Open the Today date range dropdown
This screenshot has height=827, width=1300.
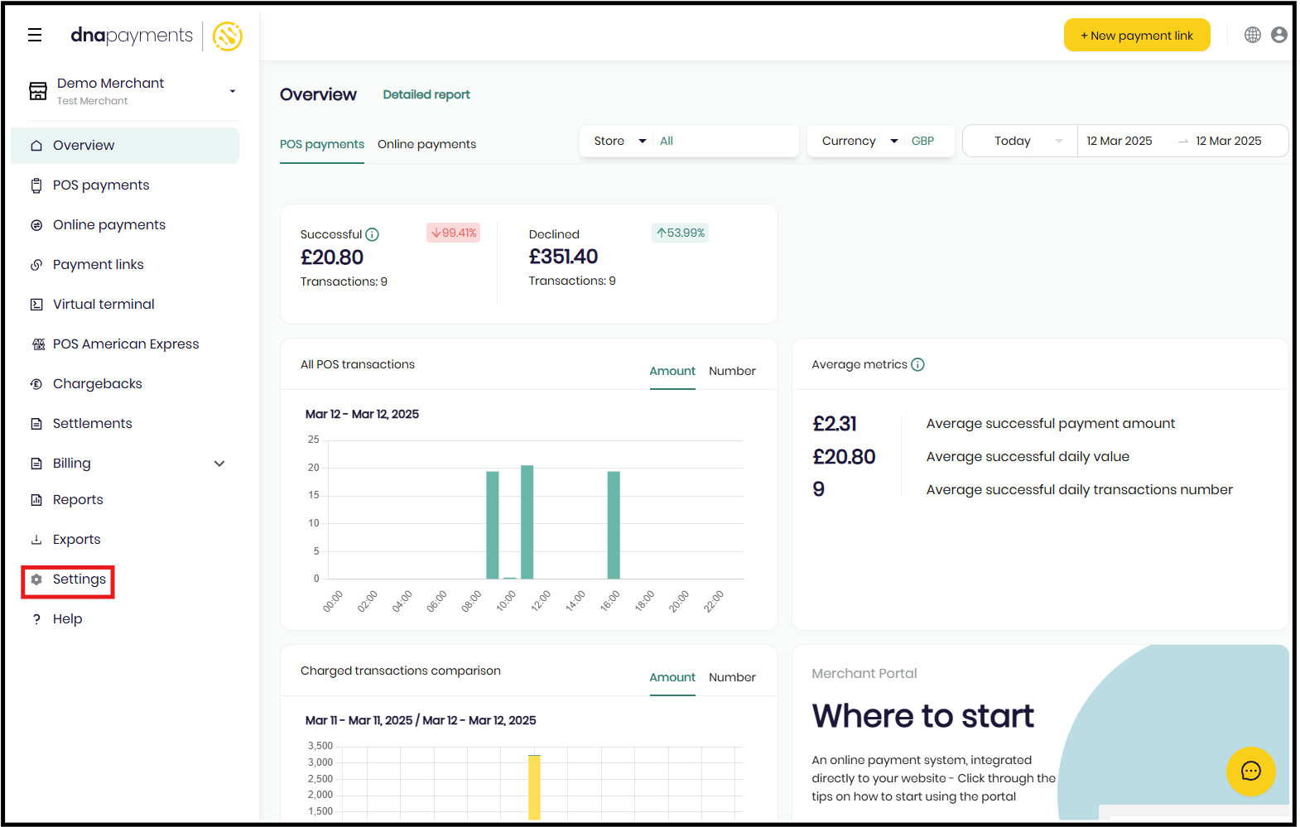coord(1020,141)
